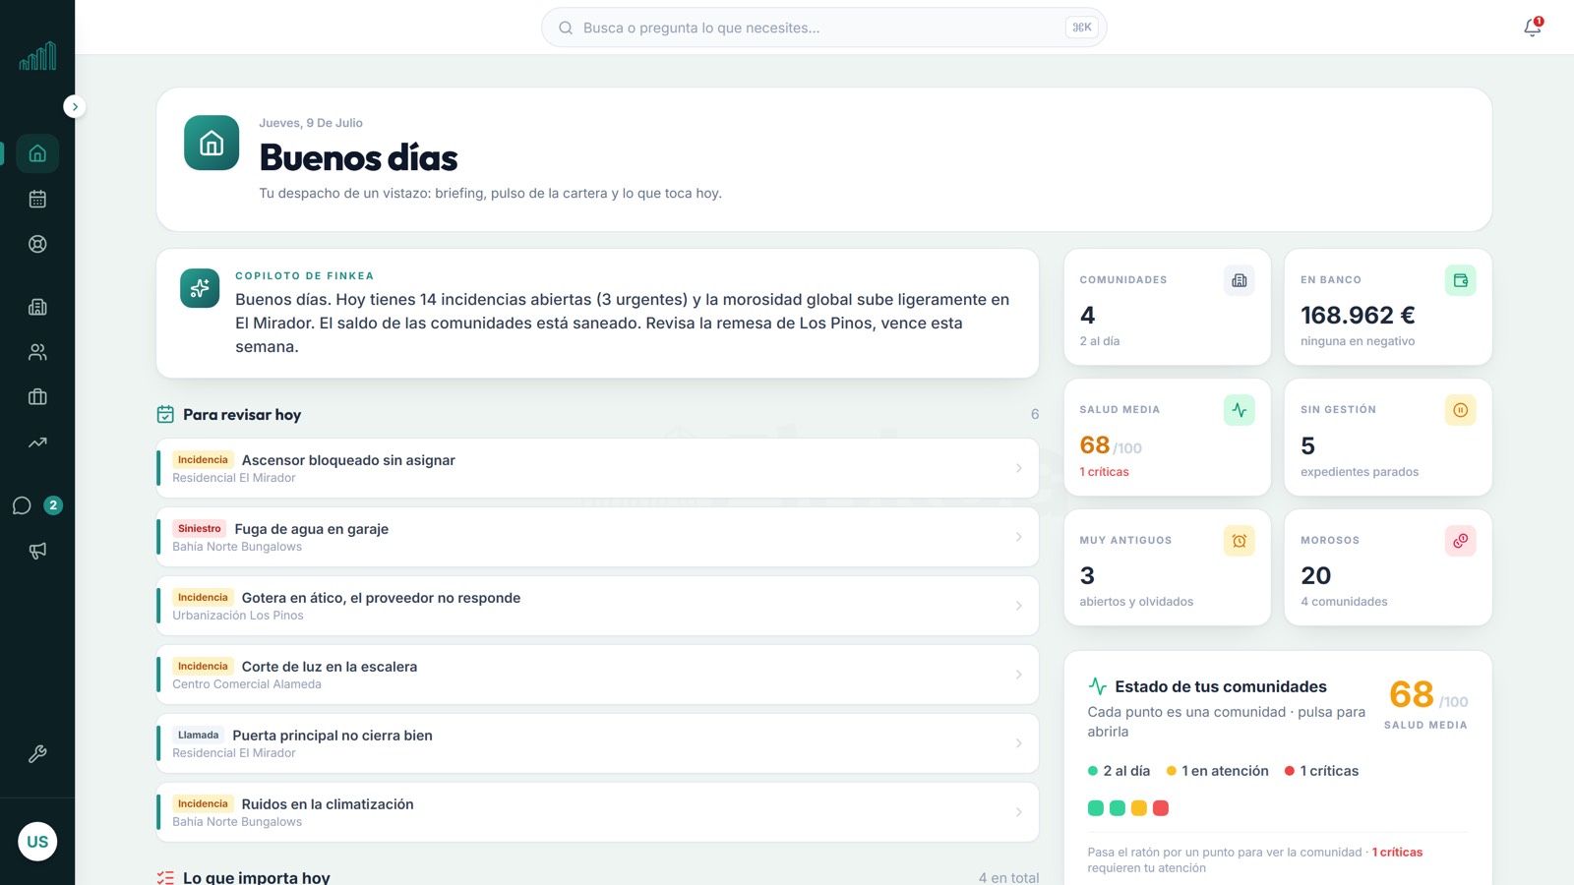Open the lifebuoy support icon in sidebar
The width and height of the screenshot is (1574, 885).
click(37, 244)
